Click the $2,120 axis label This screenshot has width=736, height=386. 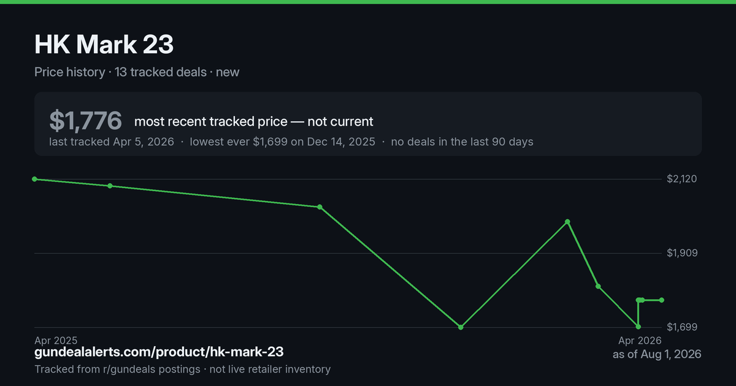684,179
